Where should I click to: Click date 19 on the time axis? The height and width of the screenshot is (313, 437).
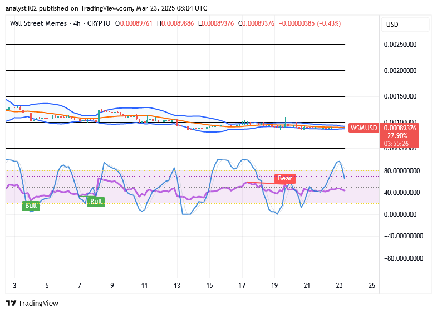click(274, 286)
